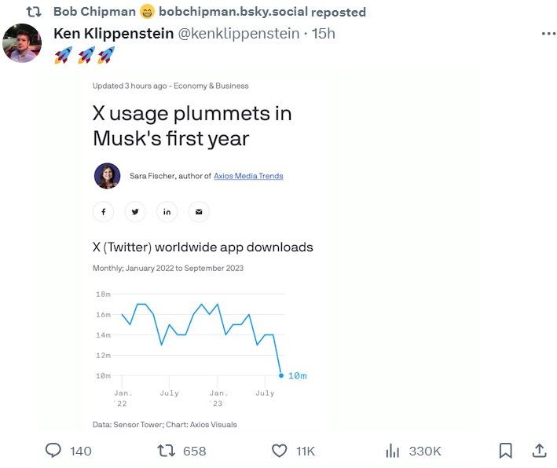This screenshot has width=557, height=468.
Task: Open the Axios Media Trends link
Action: [248, 176]
